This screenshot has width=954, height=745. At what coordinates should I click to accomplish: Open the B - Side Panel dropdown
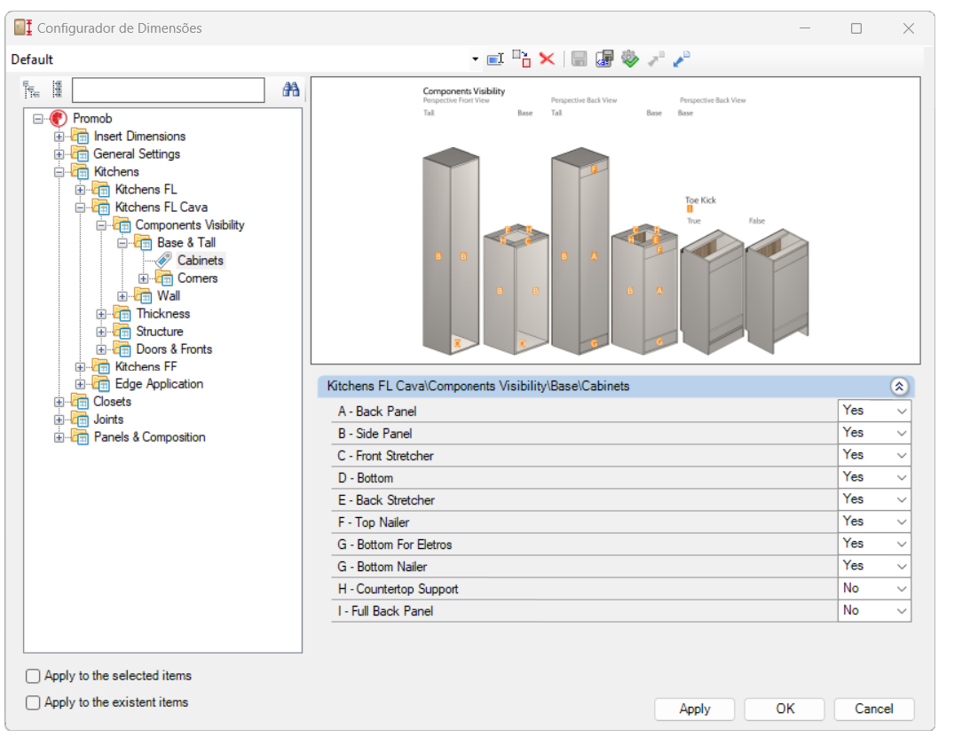[x=874, y=433]
